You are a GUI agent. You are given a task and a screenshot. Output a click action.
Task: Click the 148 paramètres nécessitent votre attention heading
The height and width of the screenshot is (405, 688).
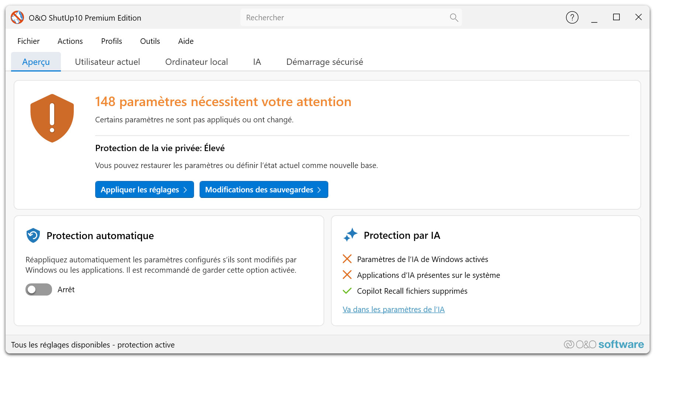coord(223,102)
